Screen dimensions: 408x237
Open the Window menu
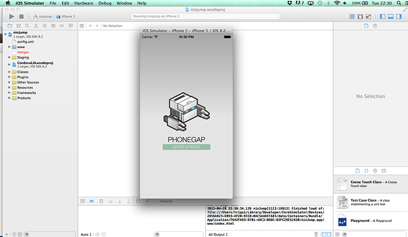pos(124,3)
